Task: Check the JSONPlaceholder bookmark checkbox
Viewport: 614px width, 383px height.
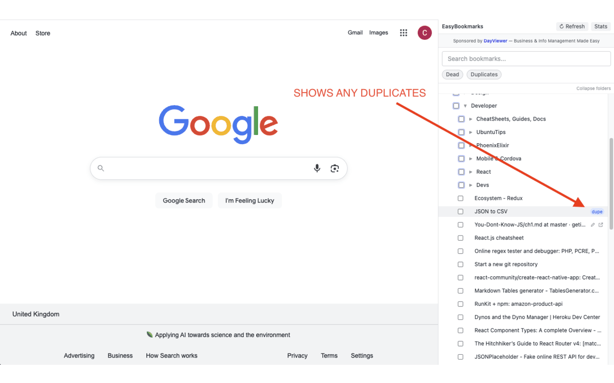Action: (460, 357)
